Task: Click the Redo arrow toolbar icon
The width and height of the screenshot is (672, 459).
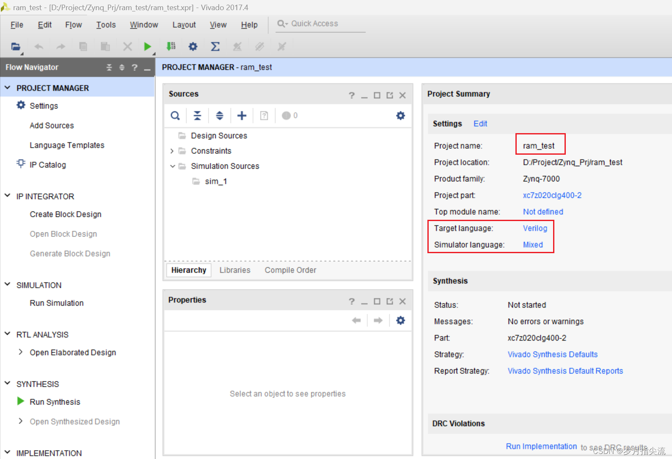Action: [61, 46]
